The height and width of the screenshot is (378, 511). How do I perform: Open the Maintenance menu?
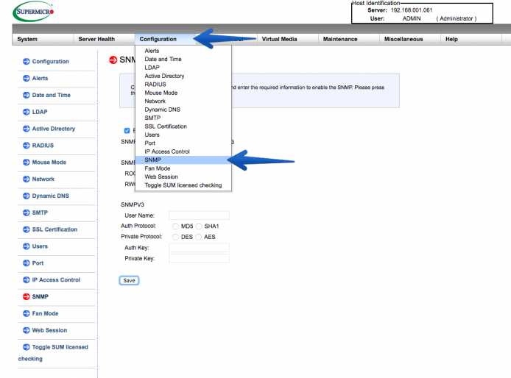(340, 39)
